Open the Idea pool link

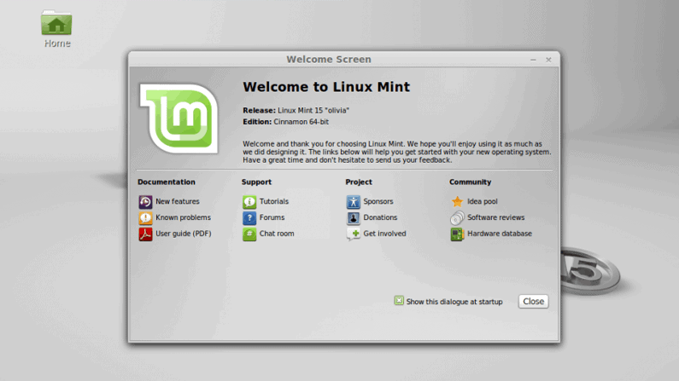click(x=483, y=201)
